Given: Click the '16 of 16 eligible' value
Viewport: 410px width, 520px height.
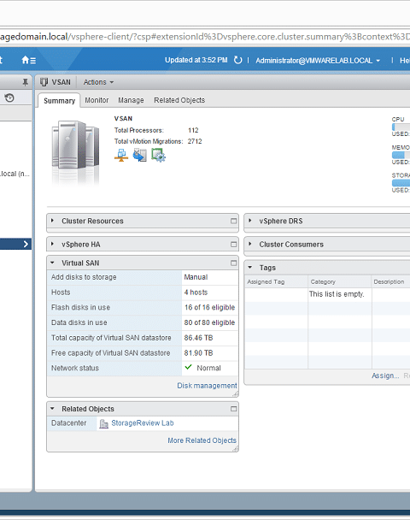Looking at the screenshot, I should pyautogui.click(x=209, y=307).
